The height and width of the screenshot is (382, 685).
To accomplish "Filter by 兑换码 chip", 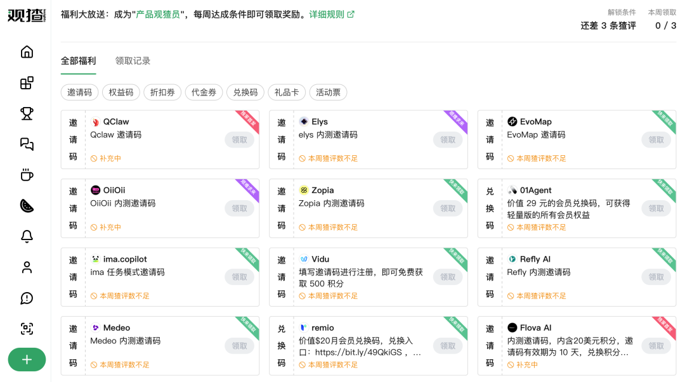I will [x=245, y=92].
